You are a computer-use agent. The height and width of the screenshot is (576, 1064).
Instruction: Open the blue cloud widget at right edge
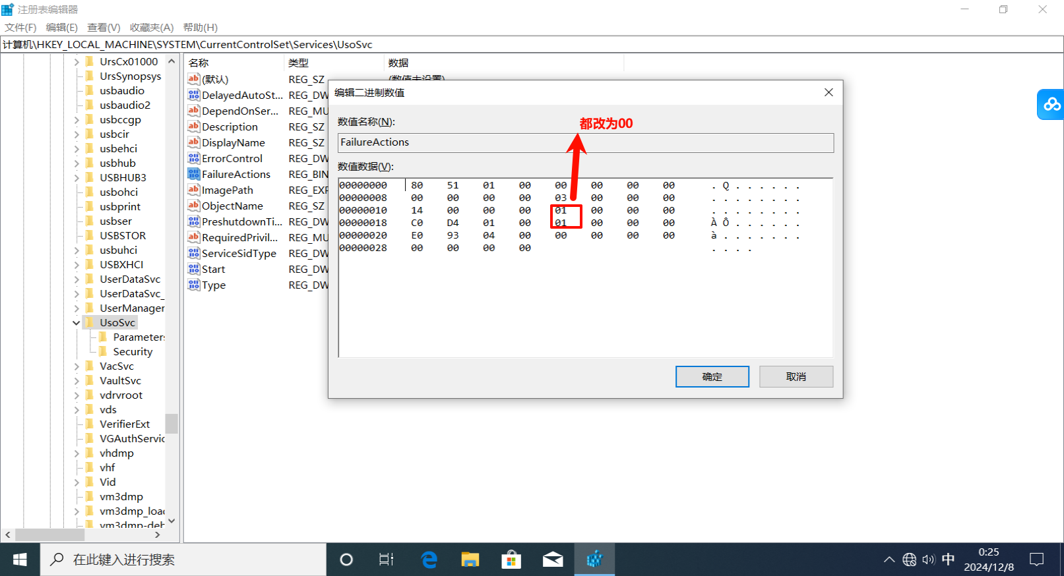coord(1051,104)
